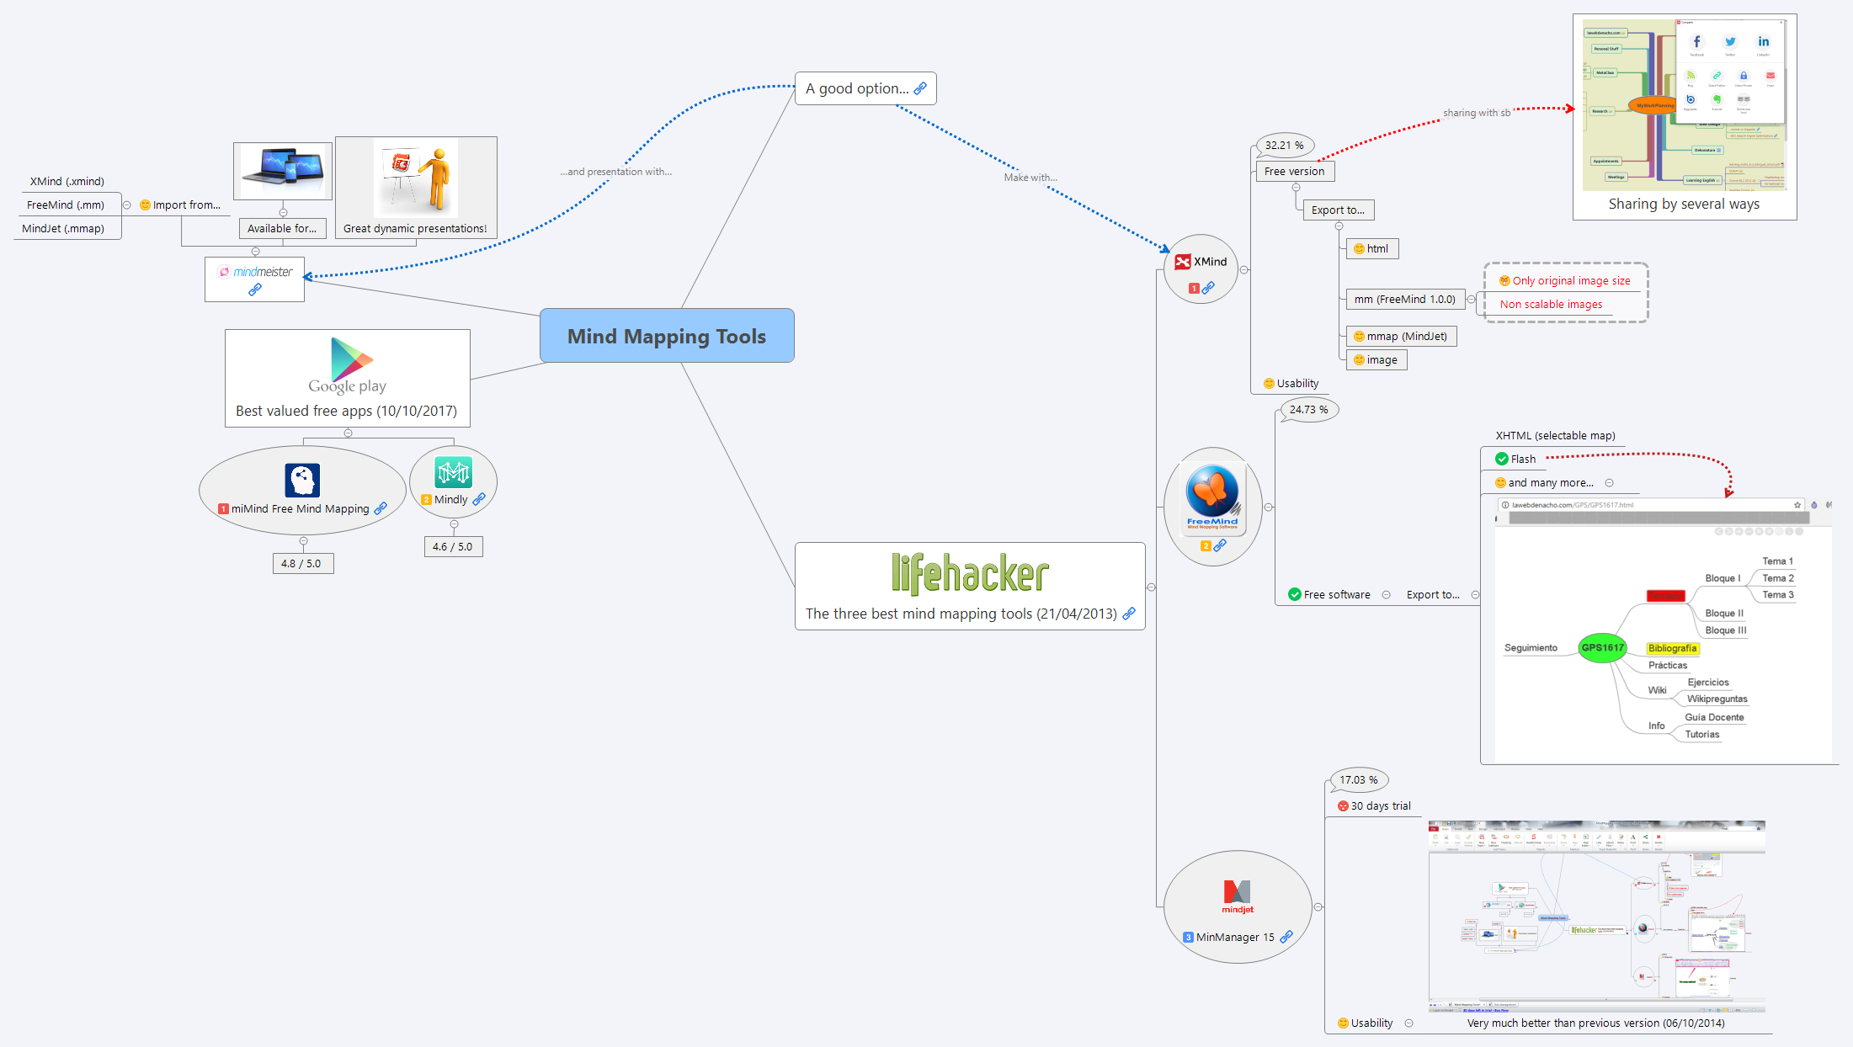Select the priority 1 marker on the XMind node

[1193, 287]
